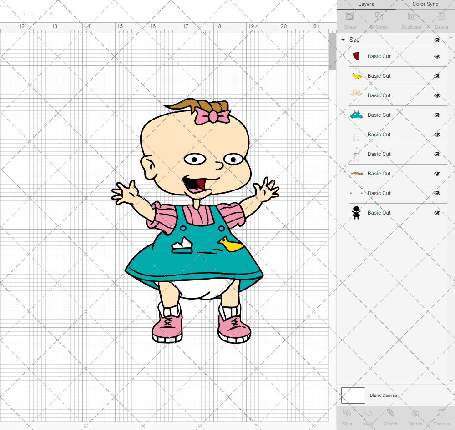Select the black silhouette layer thumbnail

coord(356,213)
